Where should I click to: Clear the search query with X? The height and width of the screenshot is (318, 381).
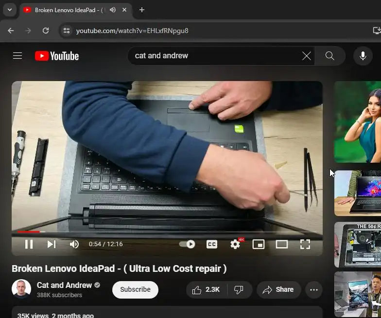point(307,56)
